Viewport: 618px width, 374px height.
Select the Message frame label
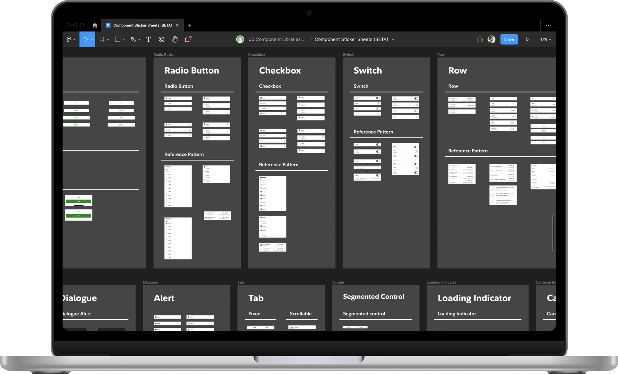[151, 282]
